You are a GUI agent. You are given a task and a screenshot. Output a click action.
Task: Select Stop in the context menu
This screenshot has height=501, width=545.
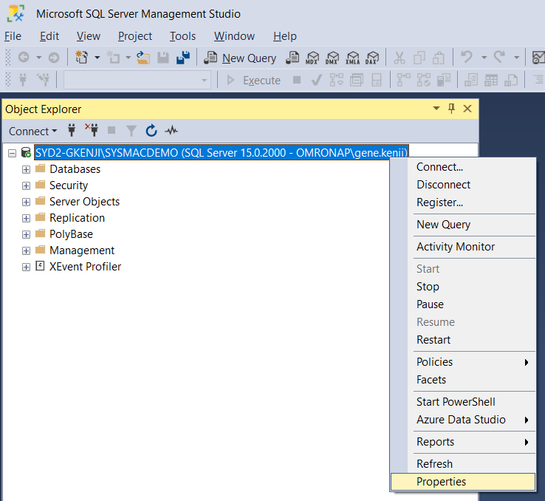coord(463,287)
